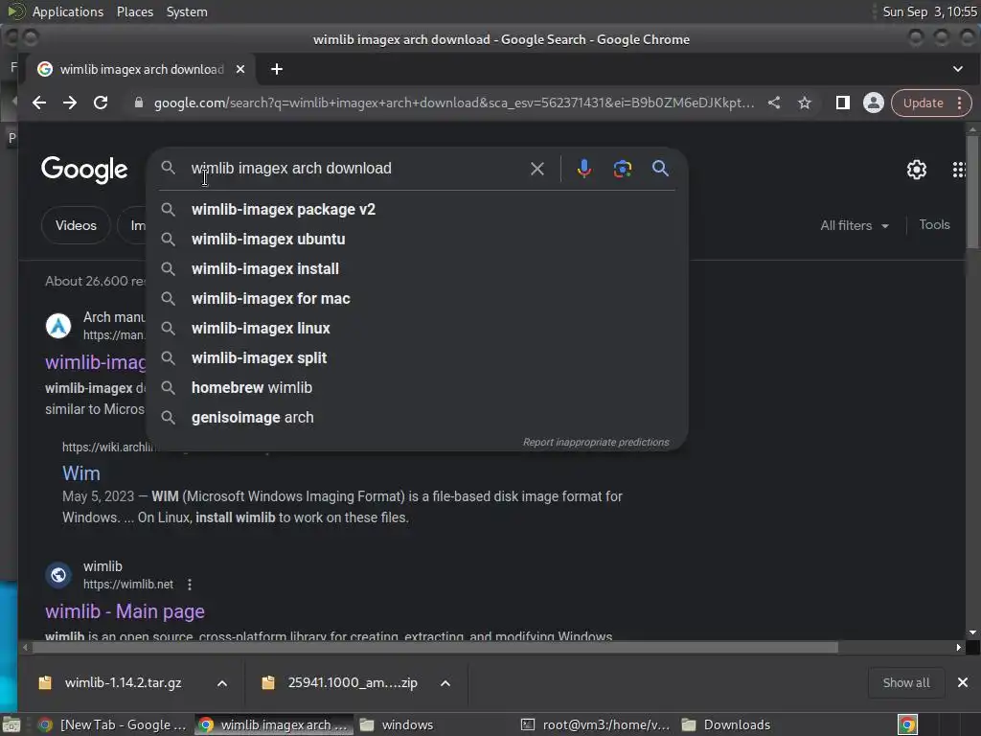Expand options for wimlib-1.14.2.tar.gz download
The height and width of the screenshot is (736, 981).
[222, 683]
